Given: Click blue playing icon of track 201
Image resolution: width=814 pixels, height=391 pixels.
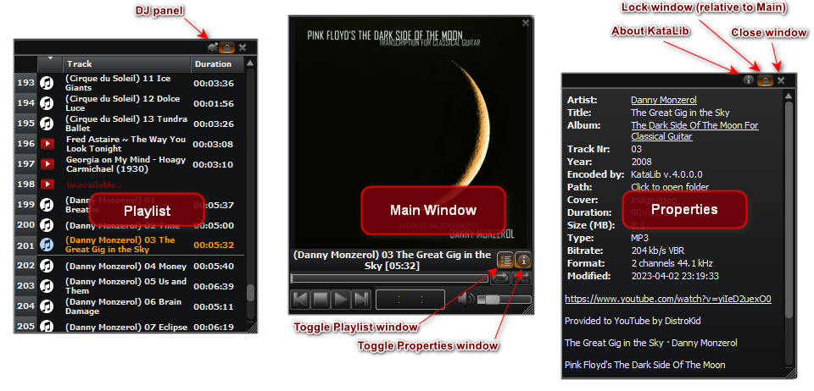Looking at the screenshot, I should click(47, 245).
